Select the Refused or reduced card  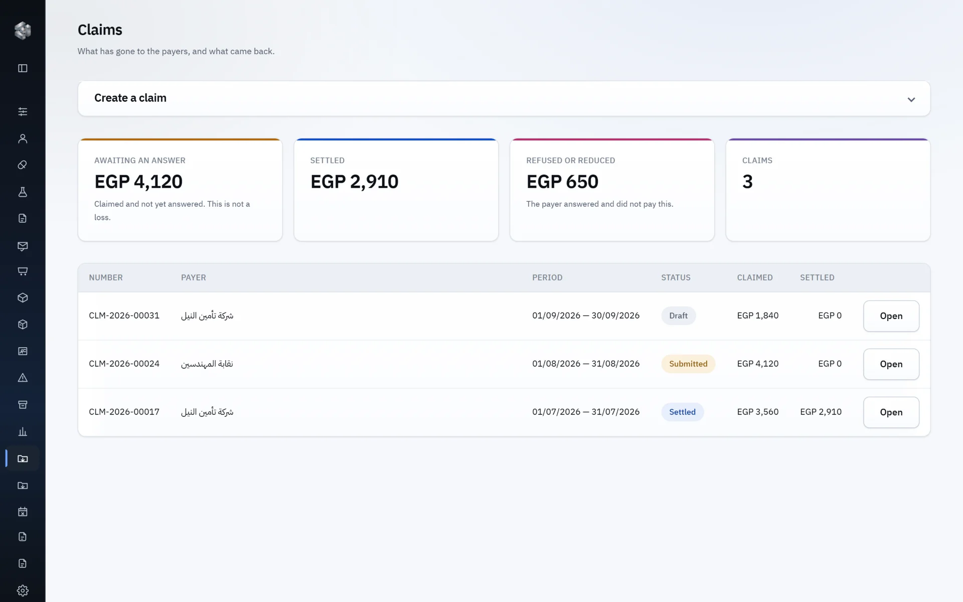pyautogui.click(x=612, y=190)
